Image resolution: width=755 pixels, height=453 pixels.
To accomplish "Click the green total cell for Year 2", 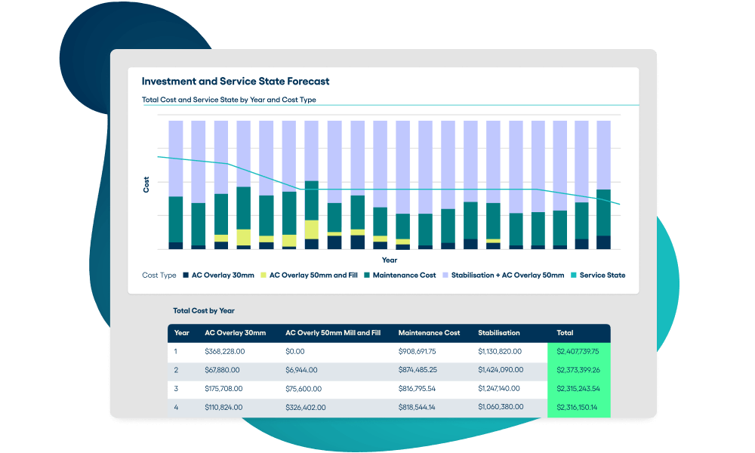I will [579, 370].
